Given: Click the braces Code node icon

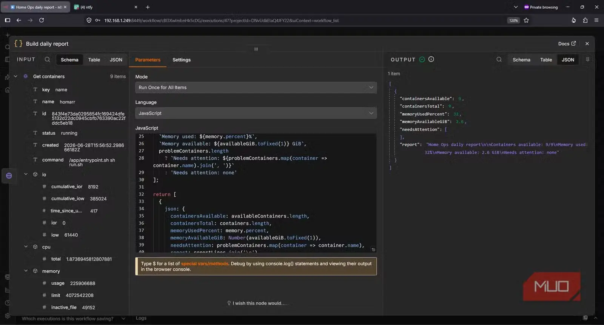Looking at the screenshot, I should (x=18, y=44).
